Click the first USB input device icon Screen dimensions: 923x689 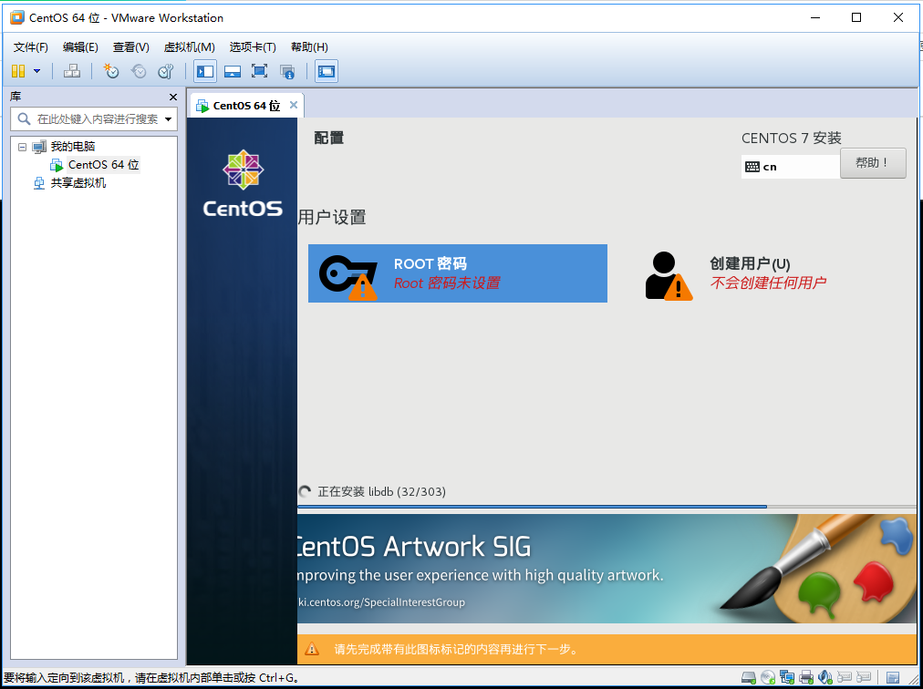[x=845, y=678]
